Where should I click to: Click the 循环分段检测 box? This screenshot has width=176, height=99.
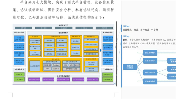click(91, 40)
